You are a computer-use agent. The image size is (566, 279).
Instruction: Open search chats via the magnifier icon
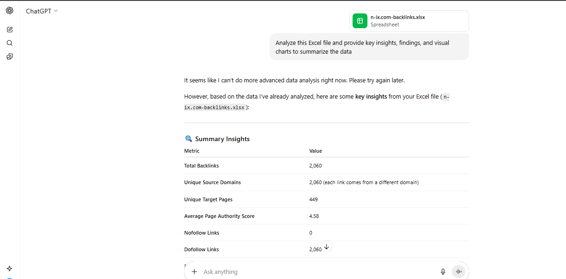[10, 43]
